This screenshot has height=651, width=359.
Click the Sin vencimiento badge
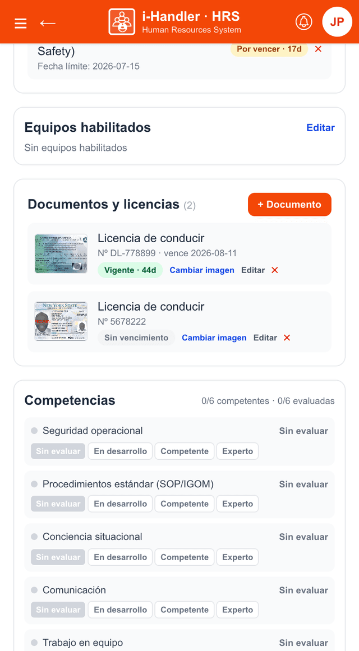136,338
